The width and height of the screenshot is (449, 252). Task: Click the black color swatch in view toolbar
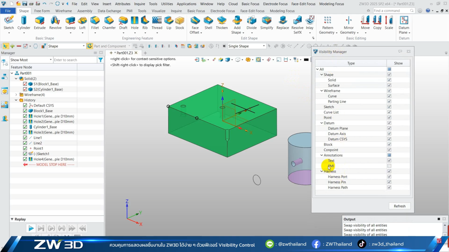[x=306, y=60]
